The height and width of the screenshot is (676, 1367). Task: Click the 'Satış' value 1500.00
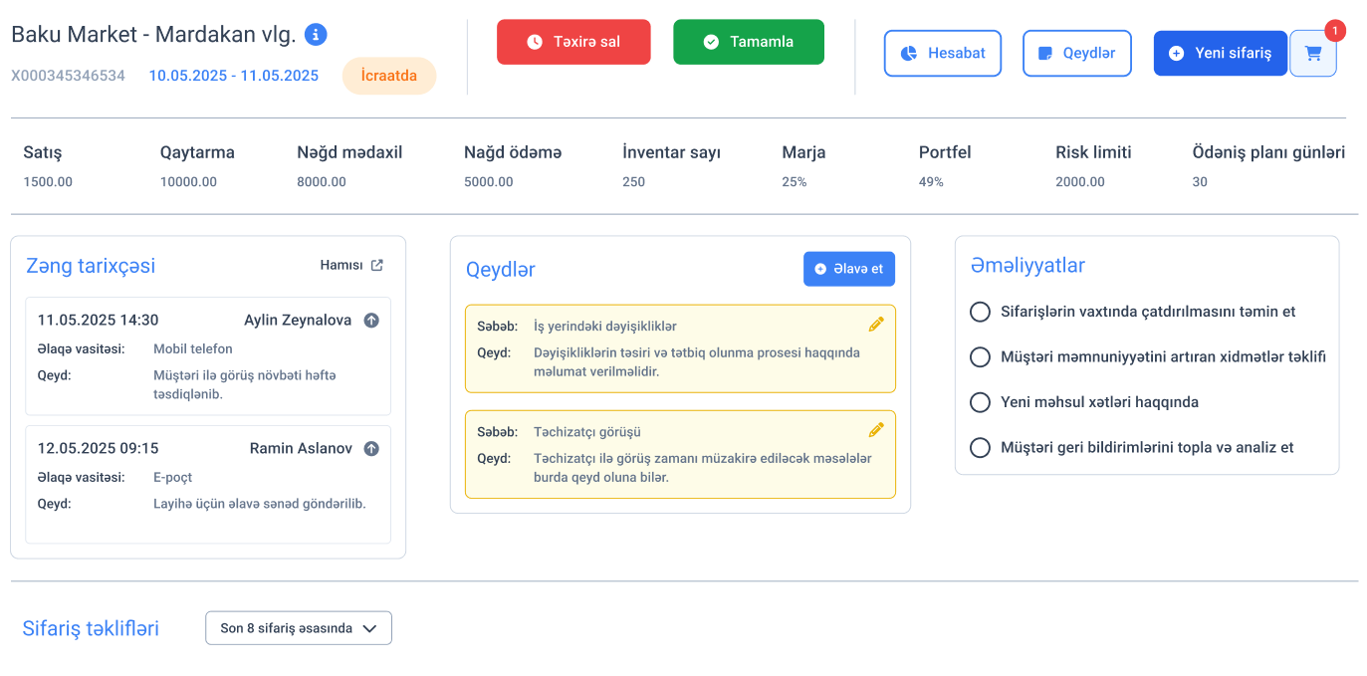click(48, 182)
